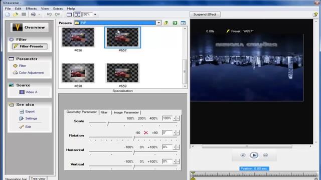Open the File menu
The width and height of the screenshot is (321, 180).
tap(8, 8)
